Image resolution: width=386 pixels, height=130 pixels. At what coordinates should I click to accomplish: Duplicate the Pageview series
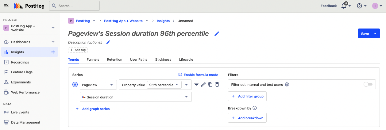(210, 85)
